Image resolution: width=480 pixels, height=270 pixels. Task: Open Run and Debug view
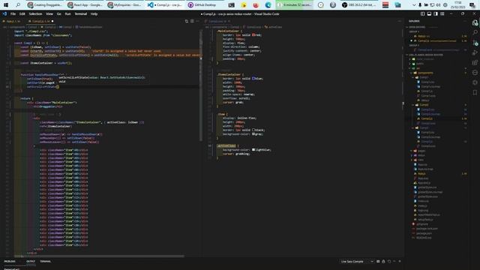click(x=475, y=52)
